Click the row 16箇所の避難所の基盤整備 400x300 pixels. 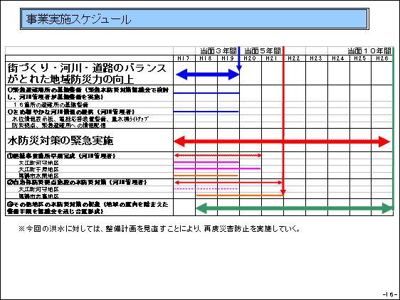point(51,105)
